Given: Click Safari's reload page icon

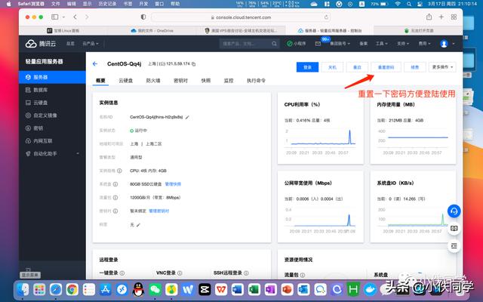Looking at the screenshot, I should 326,17.
